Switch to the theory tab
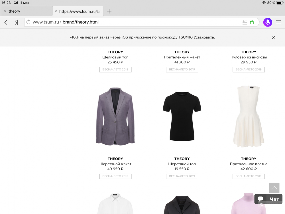 coord(27,11)
